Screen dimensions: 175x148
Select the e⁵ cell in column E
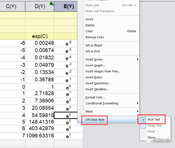[x=66, y=122]
